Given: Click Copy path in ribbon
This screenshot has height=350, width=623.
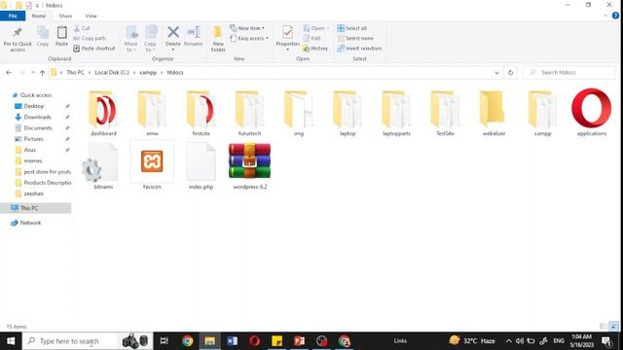Looking at the screenshot, I should coord(90,38).
